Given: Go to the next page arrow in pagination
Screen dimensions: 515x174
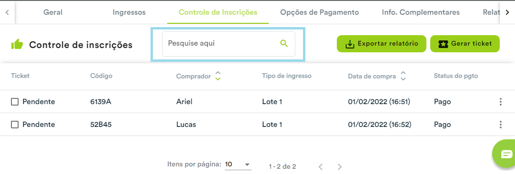Looking at the screenshot, I should tap(340, 167).
